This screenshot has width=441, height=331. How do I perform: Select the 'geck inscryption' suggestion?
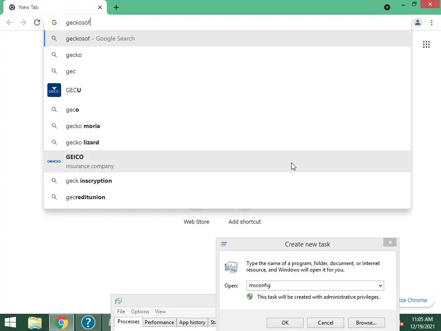[x=227, y=181]
